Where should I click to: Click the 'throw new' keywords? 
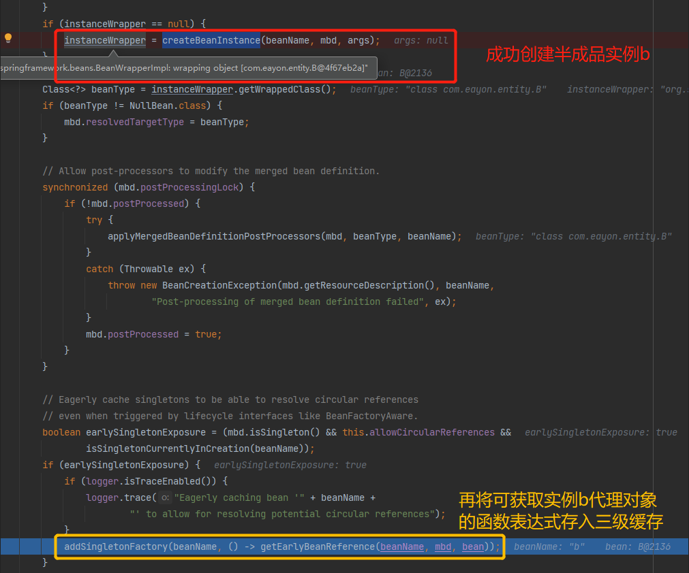[x=132, y=285]
